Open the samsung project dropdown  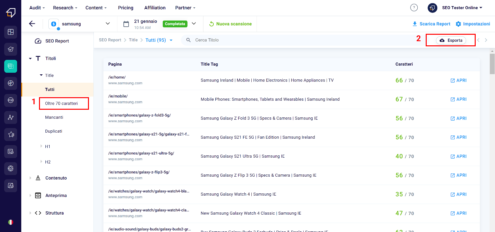pos(108,24)
